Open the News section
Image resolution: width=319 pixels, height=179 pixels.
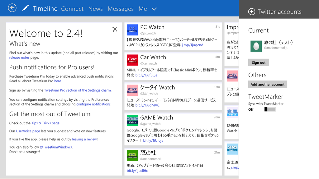(x=95, y=9)
